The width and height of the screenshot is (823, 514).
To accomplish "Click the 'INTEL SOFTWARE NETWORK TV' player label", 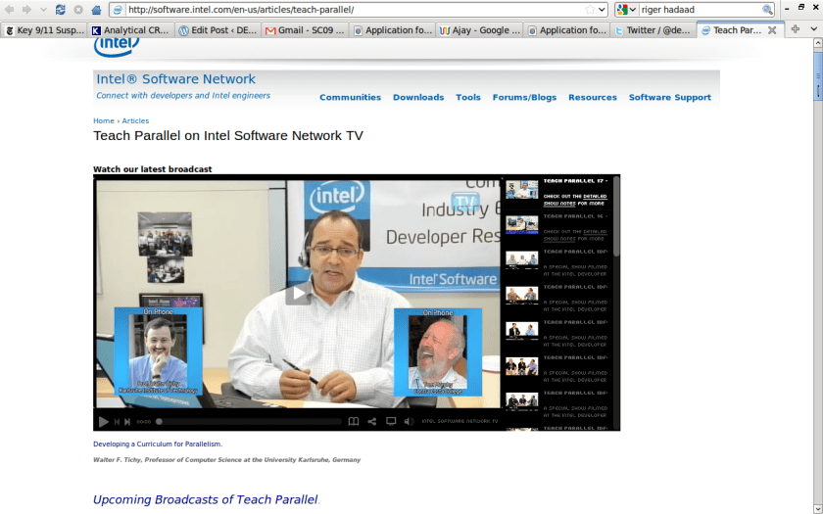I will 460,422.
